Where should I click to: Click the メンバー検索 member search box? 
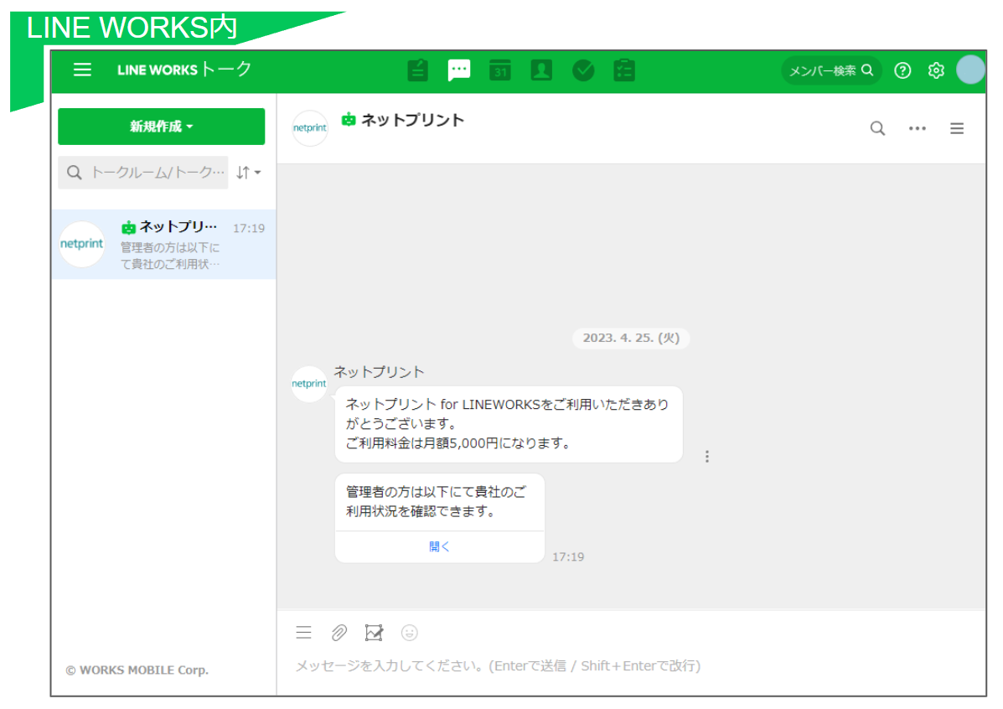pyautogui.click(x=831, y=70)
